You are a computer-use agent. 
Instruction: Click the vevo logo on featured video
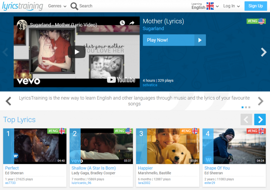pyautogui.click(x=28, y=81)
